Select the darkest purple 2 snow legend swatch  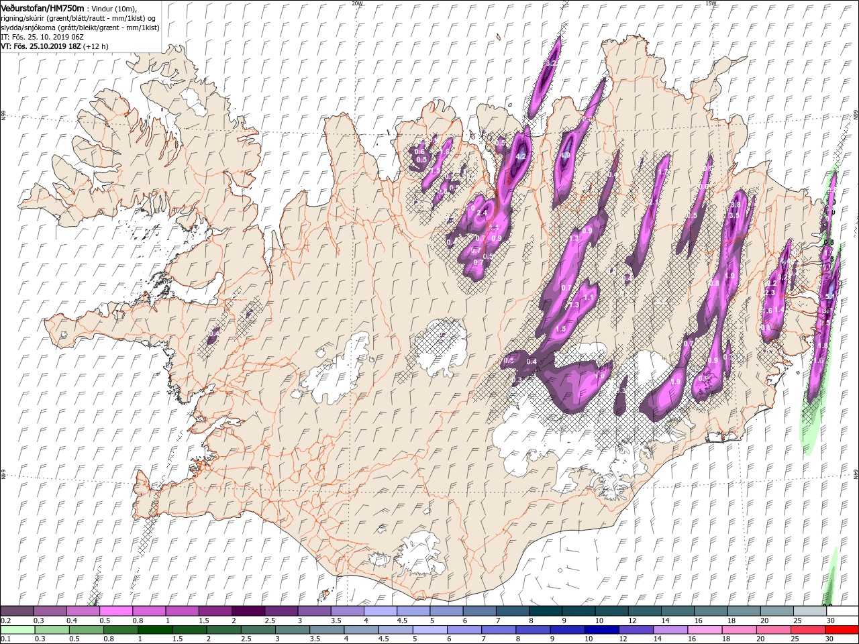[248, 611]
